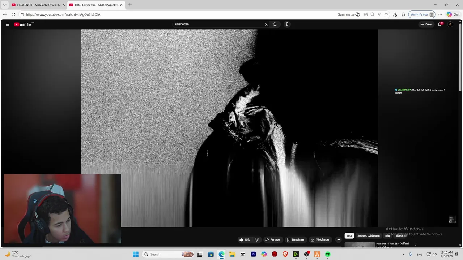Image resolution: width=463 pixels, height=260 pixels.
Task: Refresh the current page
Action: (x=13, y=14)
